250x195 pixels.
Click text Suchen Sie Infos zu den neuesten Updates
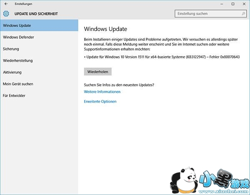119,85
